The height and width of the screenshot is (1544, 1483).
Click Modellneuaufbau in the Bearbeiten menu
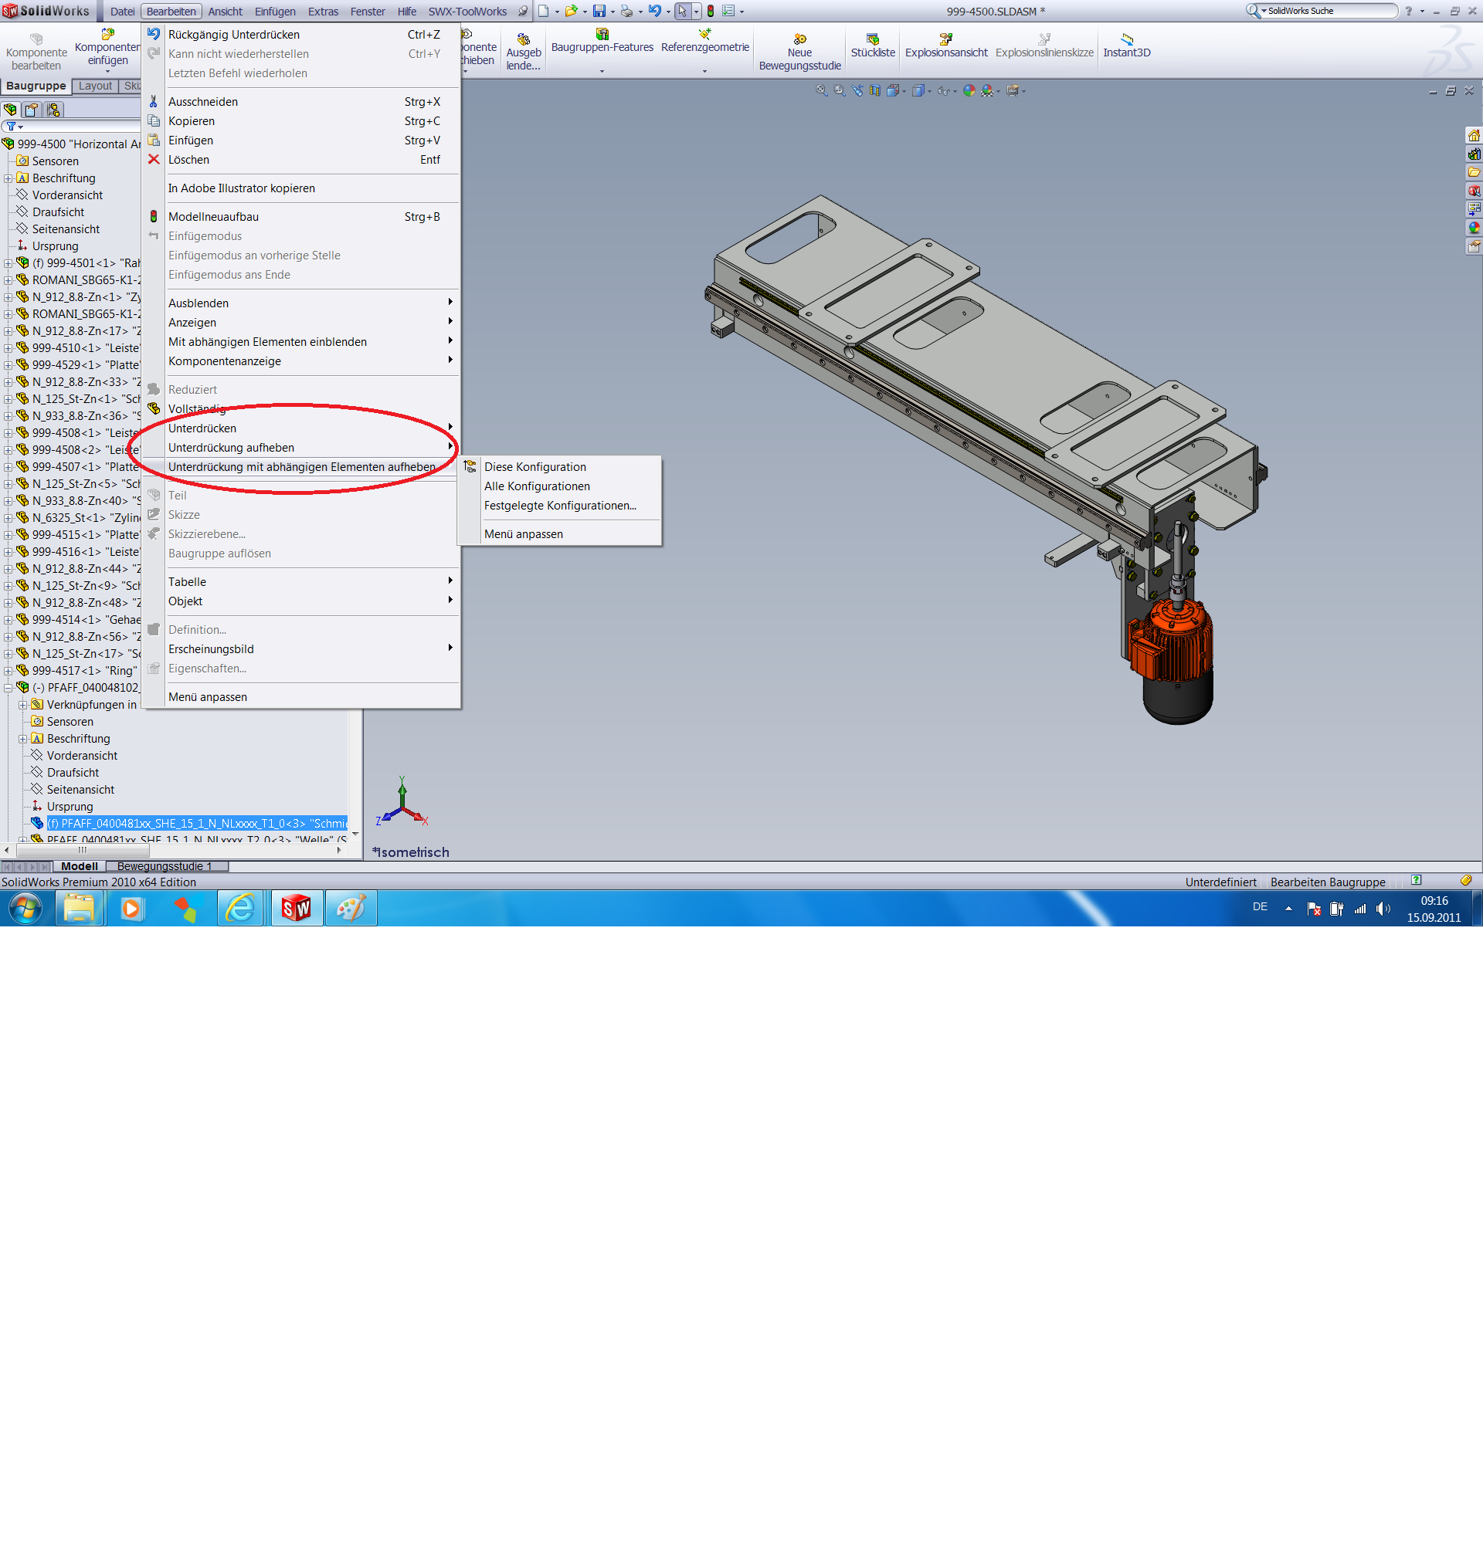click(x=213, y=217)
